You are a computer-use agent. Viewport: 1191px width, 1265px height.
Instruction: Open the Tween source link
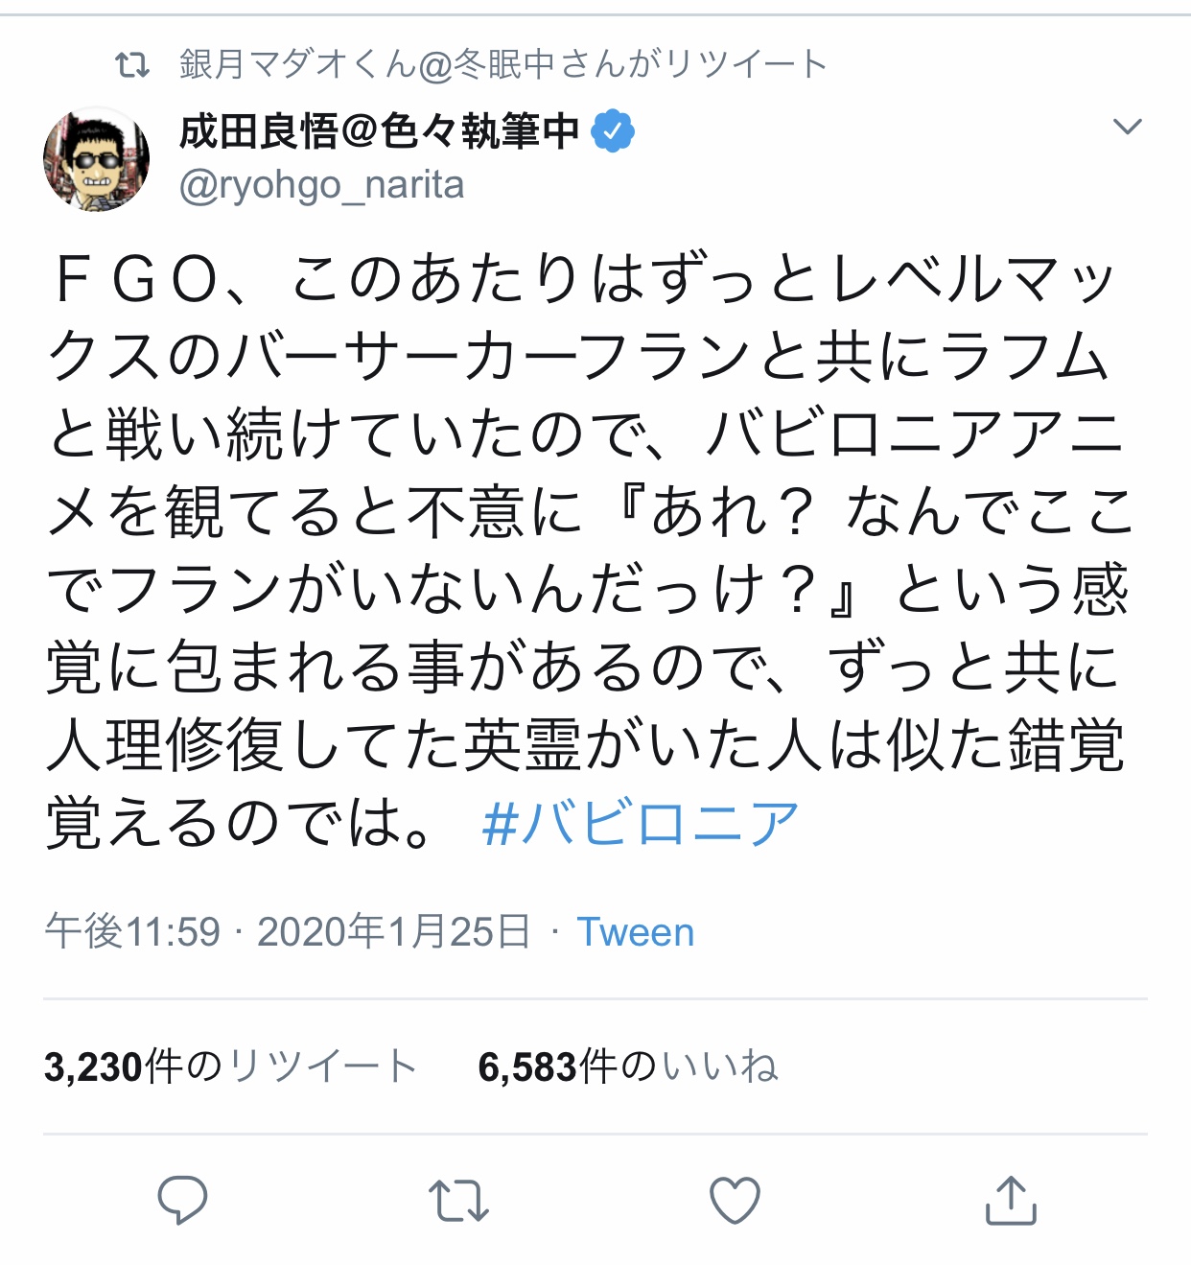pos(635,932)
